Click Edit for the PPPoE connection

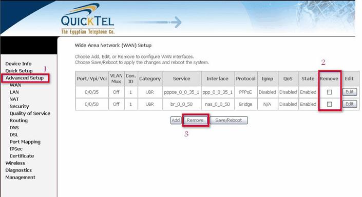[350, 92]
